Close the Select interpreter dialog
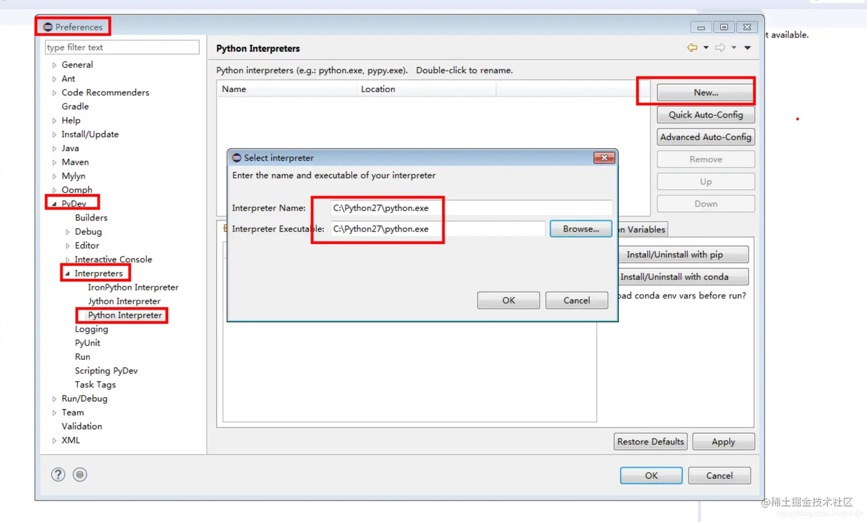 pyautogui.click(x=604, y=158)
